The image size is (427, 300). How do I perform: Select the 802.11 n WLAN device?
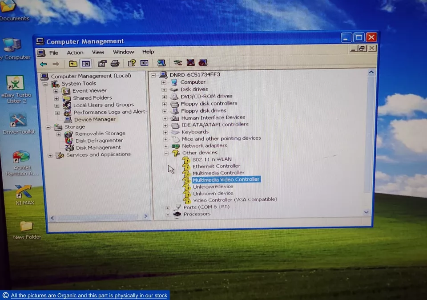(x=212, y=159)
